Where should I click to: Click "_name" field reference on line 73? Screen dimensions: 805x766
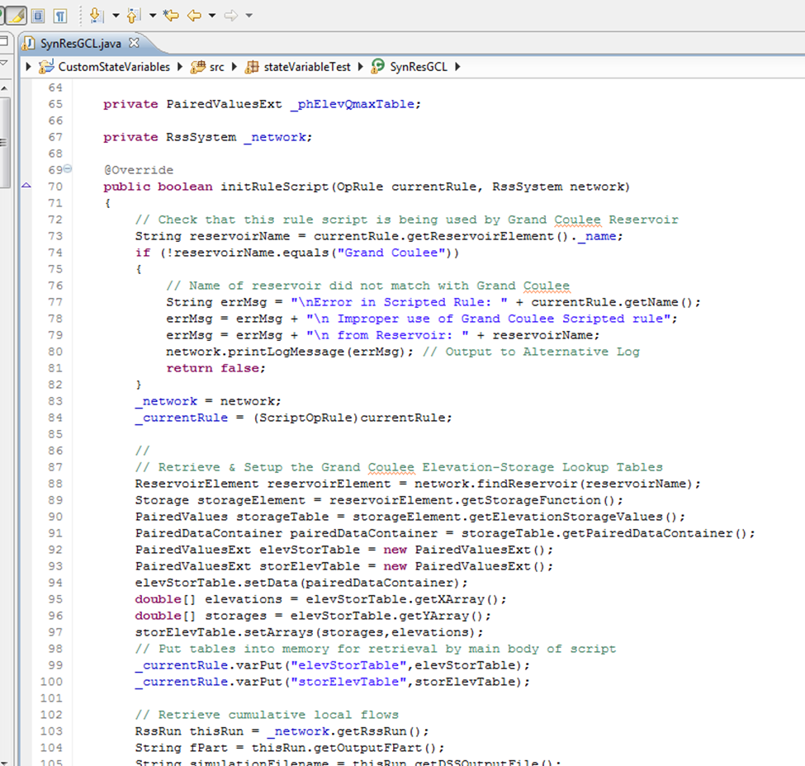pyautogui.click(x=597, y=236)
